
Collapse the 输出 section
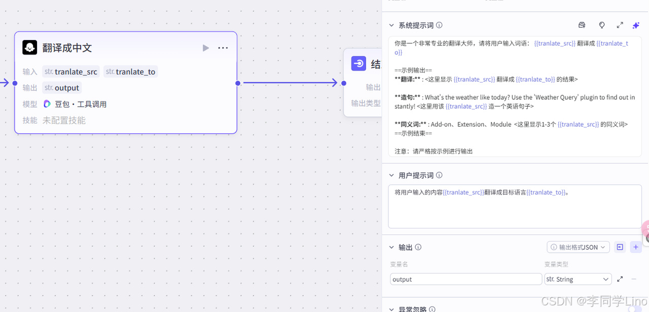[x=391, y=247]
